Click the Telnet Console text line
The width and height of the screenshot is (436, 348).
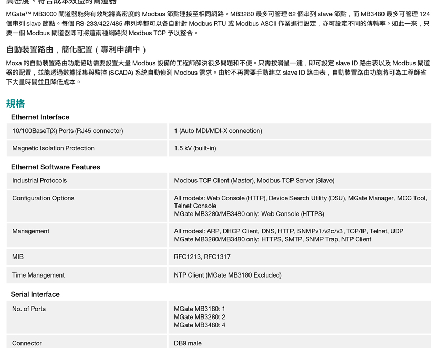tap(195, 206)
